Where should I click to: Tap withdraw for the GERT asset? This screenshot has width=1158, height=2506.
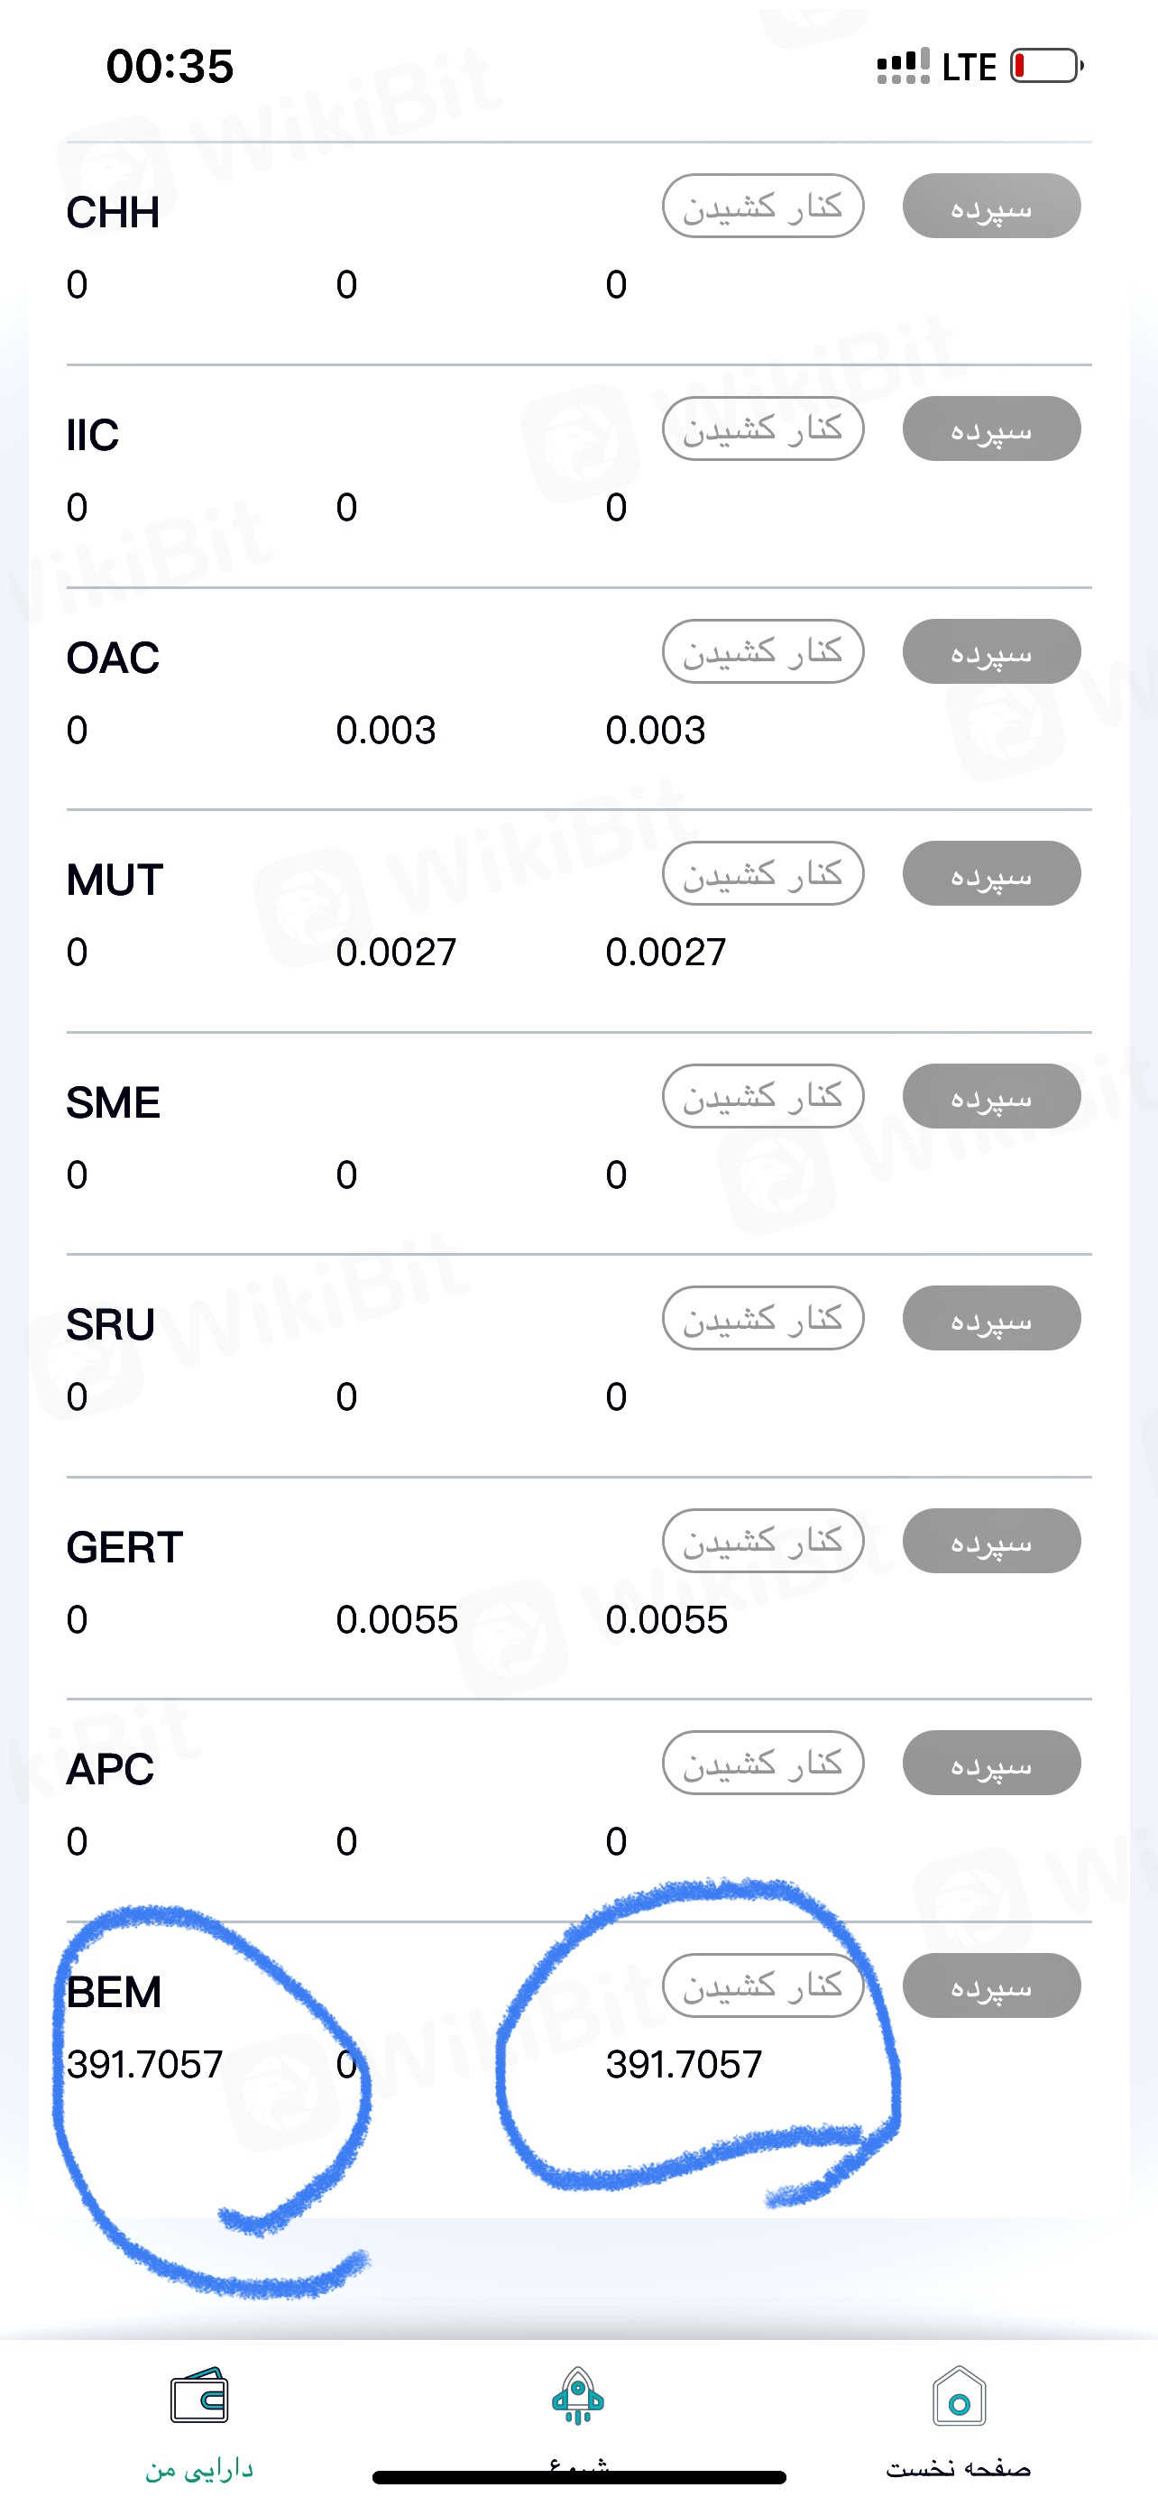[762, 1541]
